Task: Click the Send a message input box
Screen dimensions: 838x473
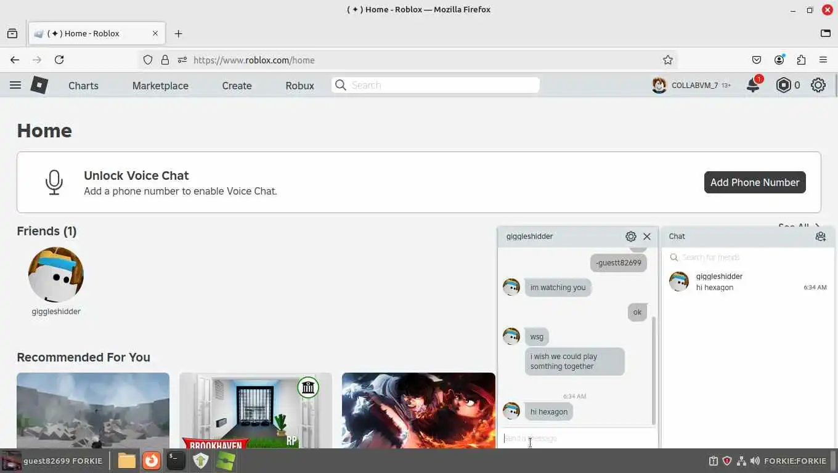Action: (578, 439)
